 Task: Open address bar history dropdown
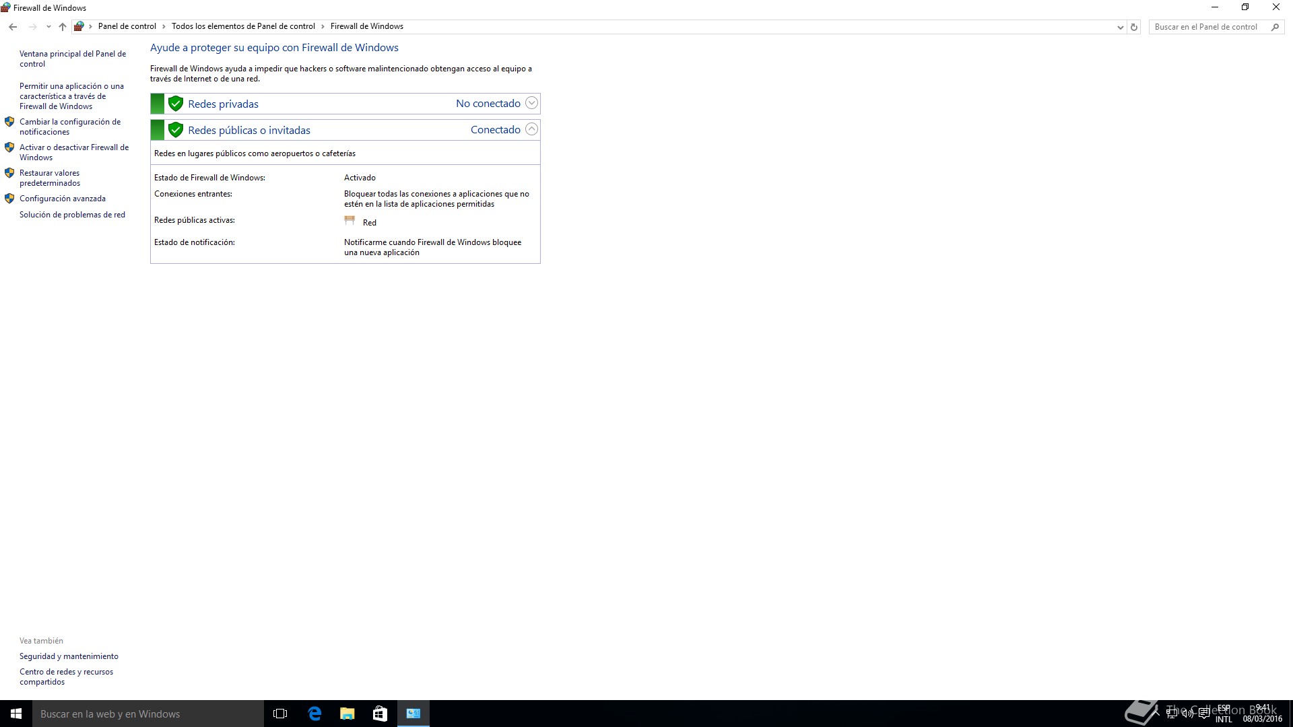[1120, 27]
